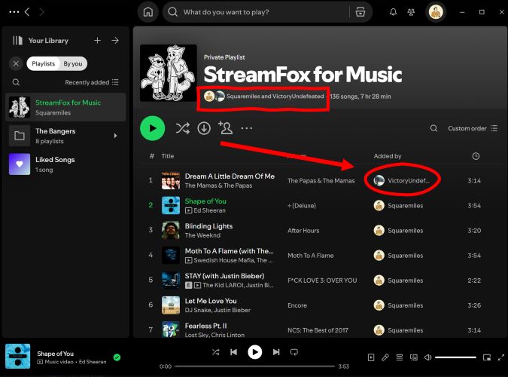Click now playing Shape of You cover
Image resolution: width=508 pixels, height=377 pixels.
[18, 357]
